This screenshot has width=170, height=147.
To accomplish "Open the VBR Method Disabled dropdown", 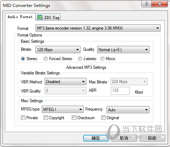I will pyautogui.click(x=65, y=82).
